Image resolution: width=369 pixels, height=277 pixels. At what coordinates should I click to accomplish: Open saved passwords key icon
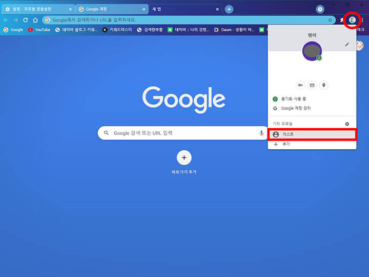pyautogui.click(x=300, y=85)
